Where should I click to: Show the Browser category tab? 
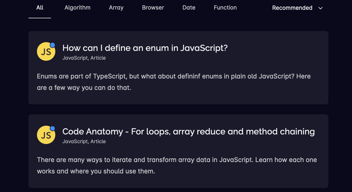(153, 8)
